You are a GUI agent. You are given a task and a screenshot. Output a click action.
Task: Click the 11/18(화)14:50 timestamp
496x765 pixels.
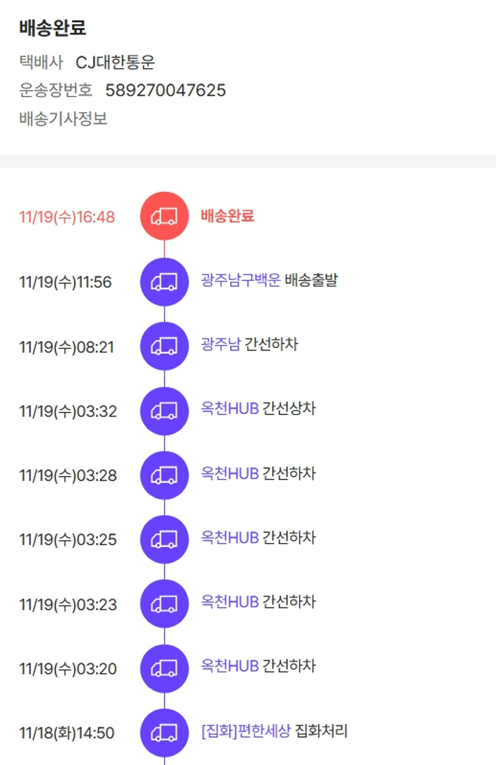coord(67,733)
